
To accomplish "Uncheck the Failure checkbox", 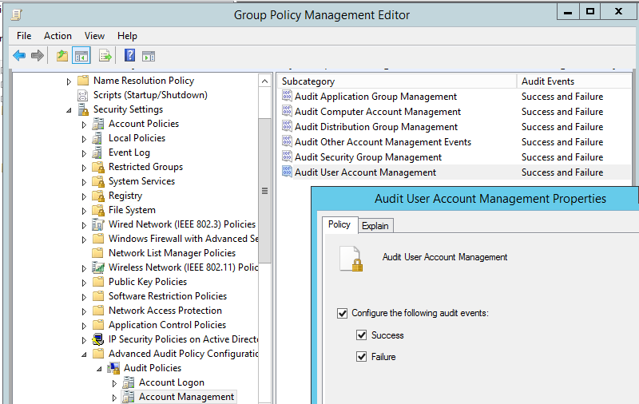I will tap(362, 357).
